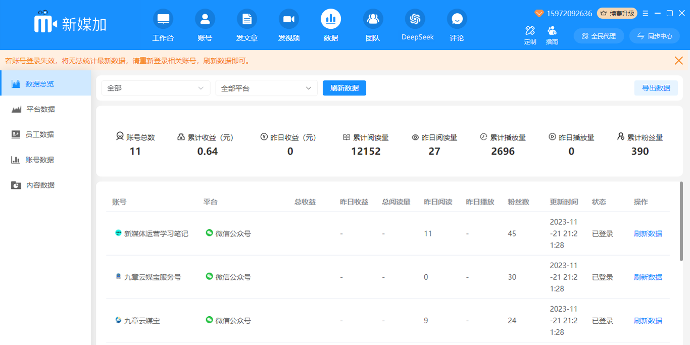This screenshot has width=690, height=345.
Task: Launch the DeepSeek icon in top bar
Action: tap(415, 20)
